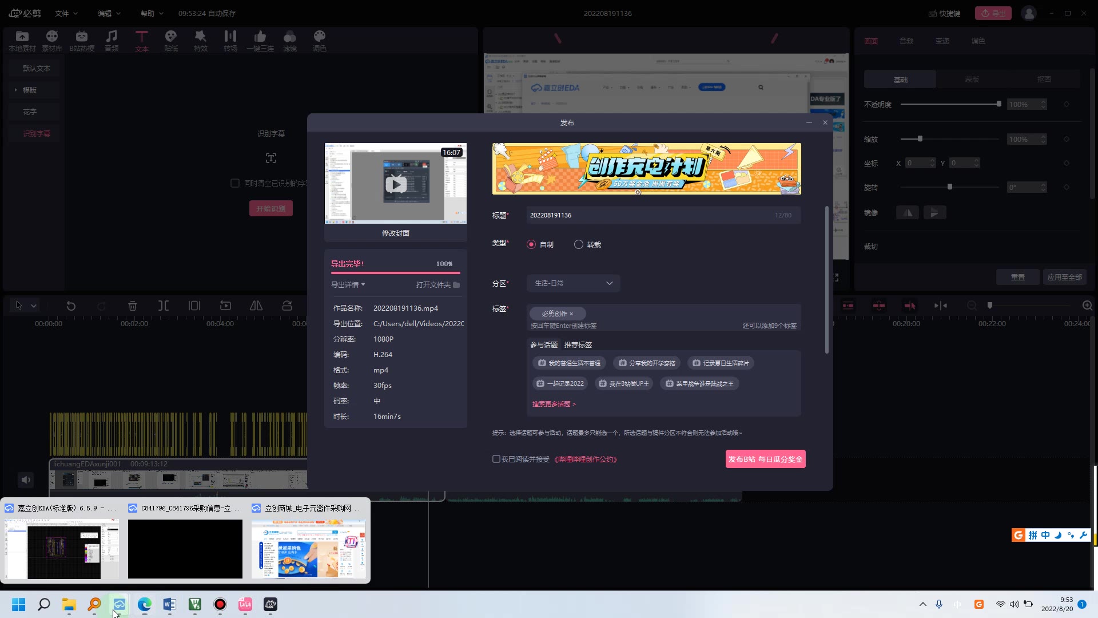Image resolution: width=1098 pixels, height=618 pixels.
Task: Click the 发布B站 publish button
Action: (x=765, y=458)
